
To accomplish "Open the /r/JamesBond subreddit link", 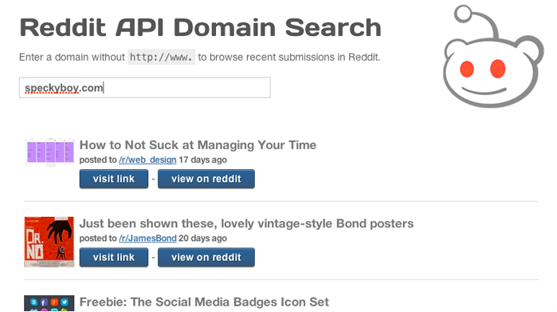I will [x=147, y=238].
